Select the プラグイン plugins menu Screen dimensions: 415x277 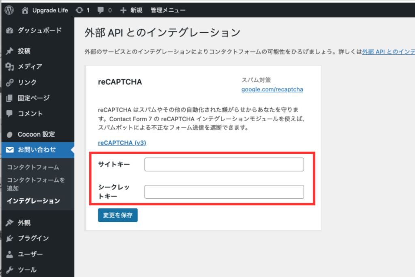point(33,238)
